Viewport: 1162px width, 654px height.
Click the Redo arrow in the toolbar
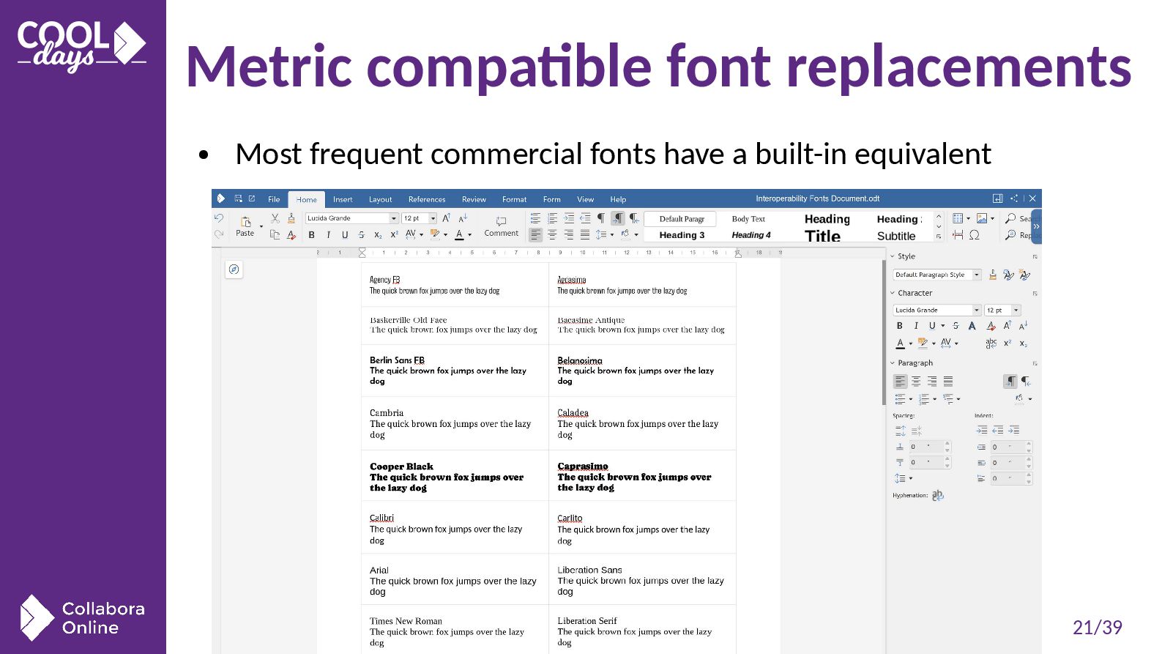click(x=218, y=234)
